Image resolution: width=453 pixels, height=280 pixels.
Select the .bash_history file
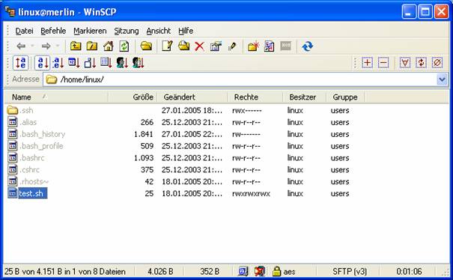pos(36,134)
